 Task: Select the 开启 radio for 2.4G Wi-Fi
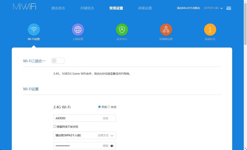(x=99, y=107)
